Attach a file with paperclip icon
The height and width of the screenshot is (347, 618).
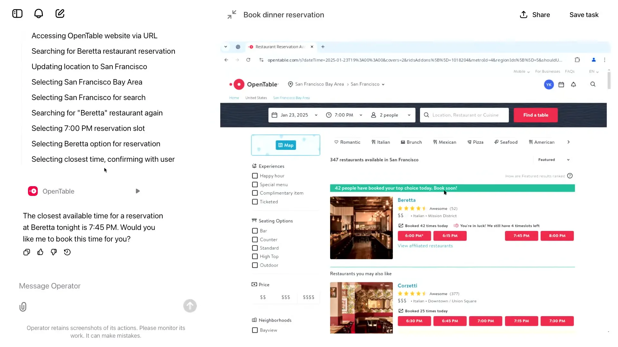23,307
